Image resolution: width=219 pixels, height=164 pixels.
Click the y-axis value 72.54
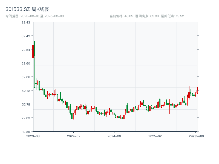(26, 50)
